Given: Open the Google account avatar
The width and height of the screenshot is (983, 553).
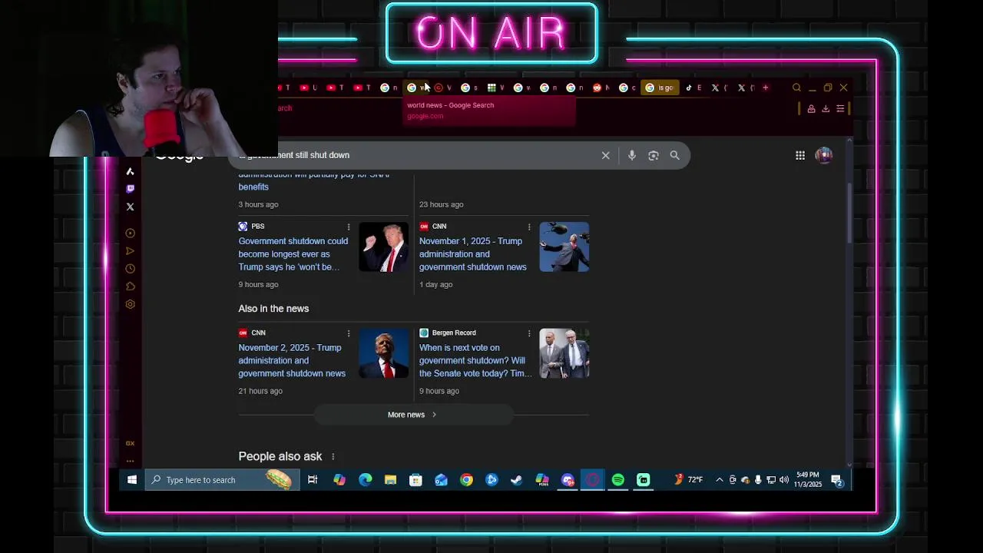Looking at the screenshot, I should (x=824, y=155).
